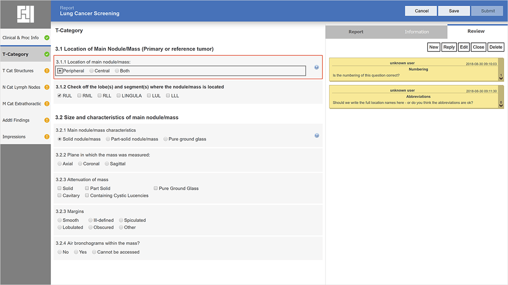Click warning icon beside N Cat Lymph Nodes
The height and width of the screenshot is (285, 508).
[47, 87]
